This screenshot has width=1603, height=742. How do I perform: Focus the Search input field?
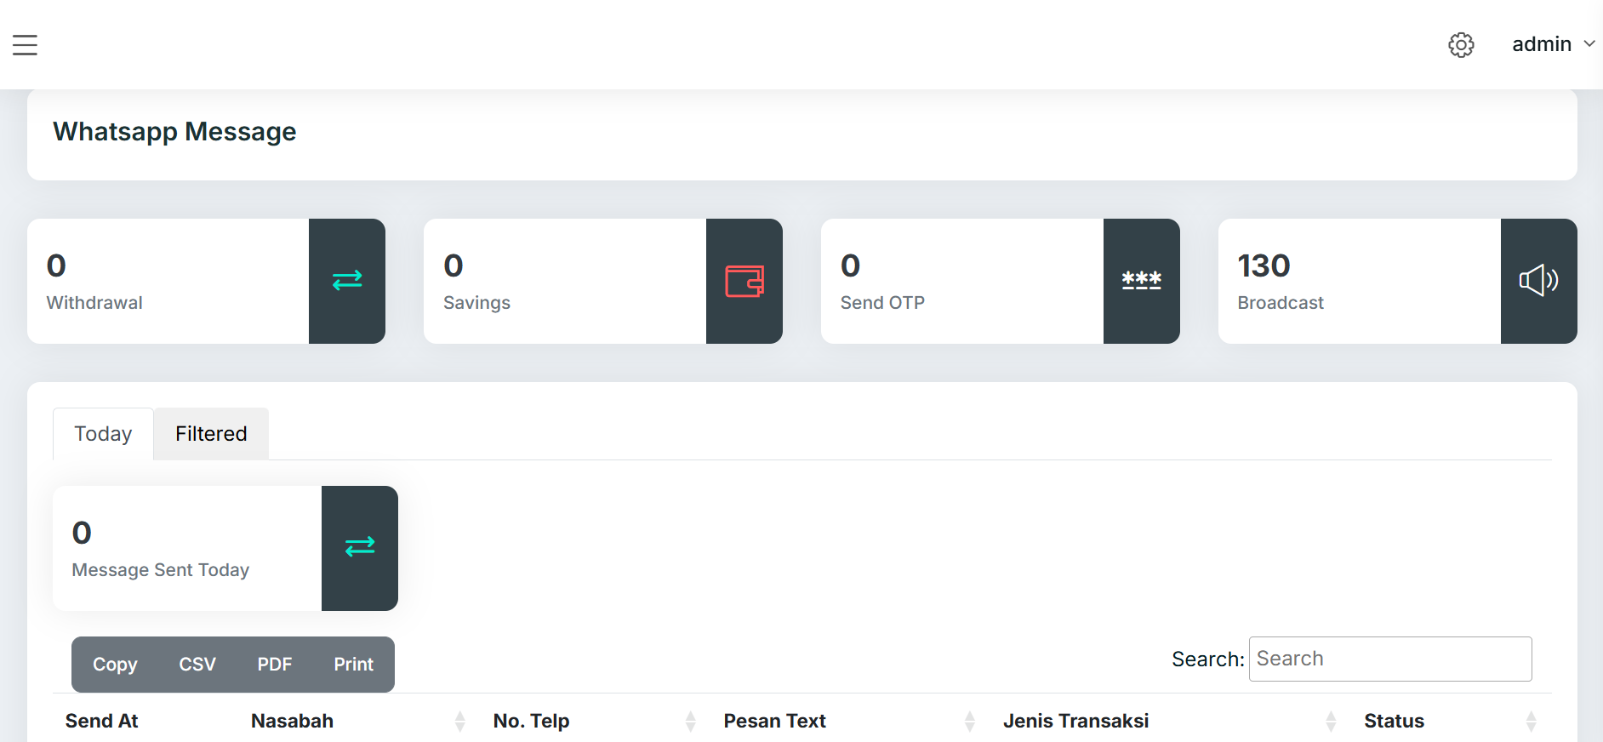pyautogui.click(x=1389, y=659)
